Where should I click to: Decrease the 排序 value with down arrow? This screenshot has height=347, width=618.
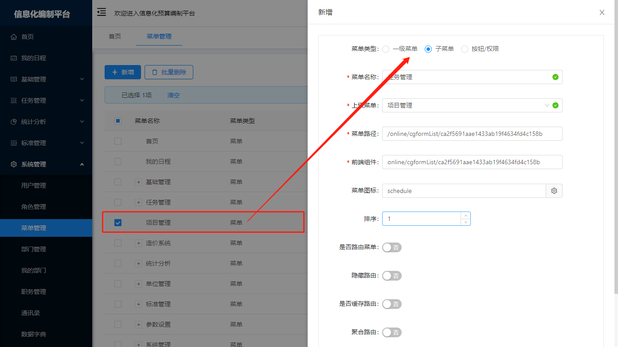pos(465,222)
